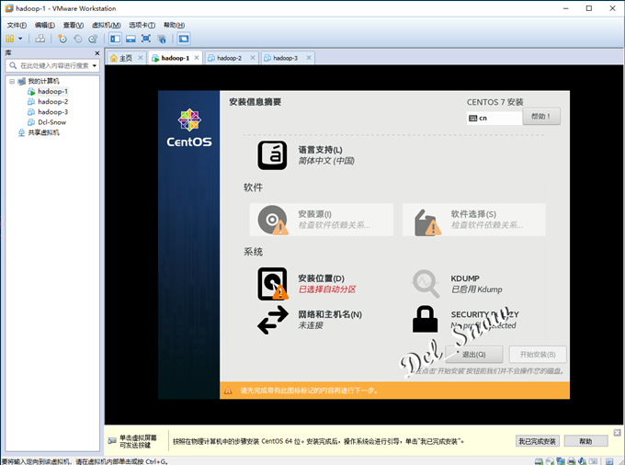Click the network adapter status icon
625x465 pixels.
(561, 461)
